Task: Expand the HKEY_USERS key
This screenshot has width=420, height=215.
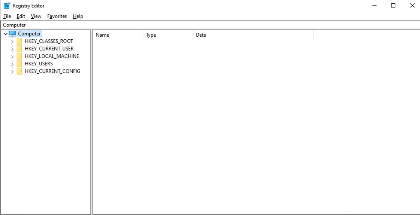Action: point(12,64)
